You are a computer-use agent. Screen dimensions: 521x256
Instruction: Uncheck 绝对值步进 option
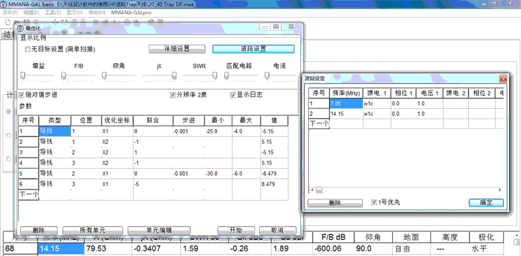point(21,95)
